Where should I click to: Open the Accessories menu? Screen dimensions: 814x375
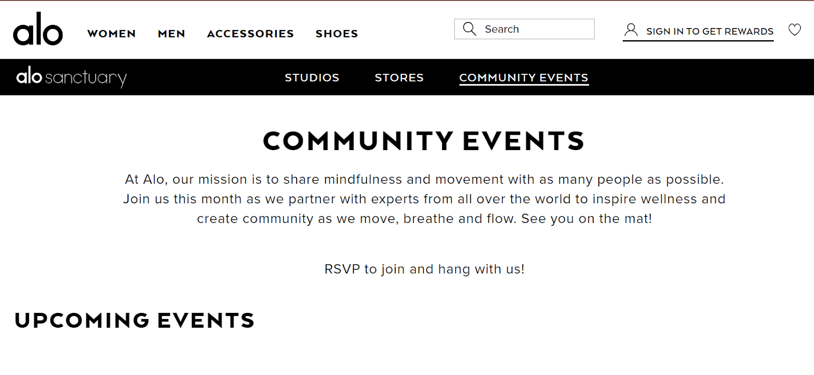(x=250, y=34)
